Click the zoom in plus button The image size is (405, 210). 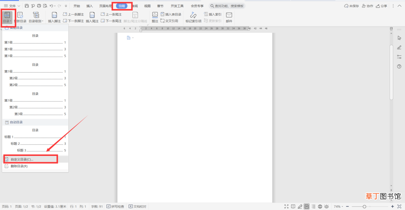pyautogui.click(x=392, y=206)
